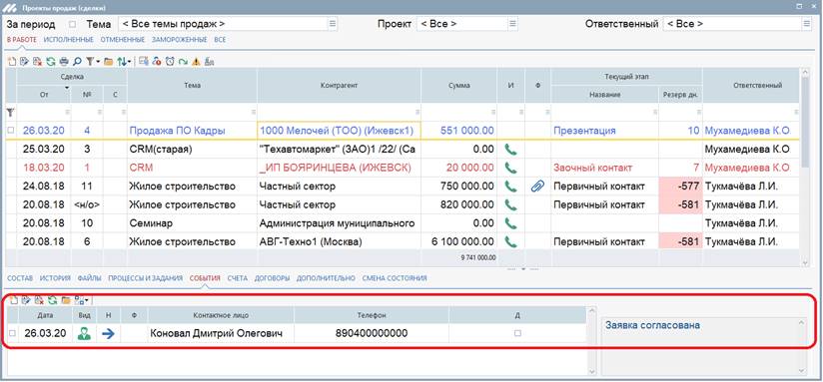Click the alarm clock reminder icon
The width and height of the screenshot is (823, 382).
coord(170,61)
